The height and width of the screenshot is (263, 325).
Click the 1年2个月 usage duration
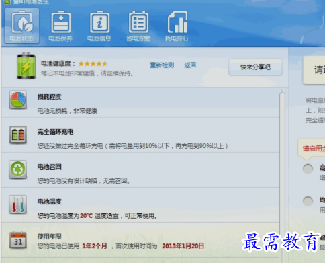[95, 246]
